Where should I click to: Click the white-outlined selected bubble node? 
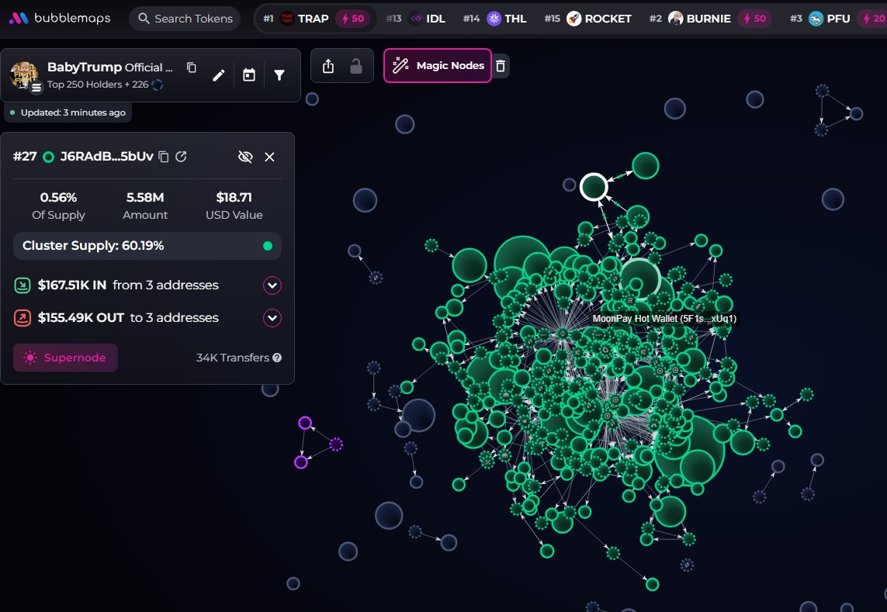point(594,187)
